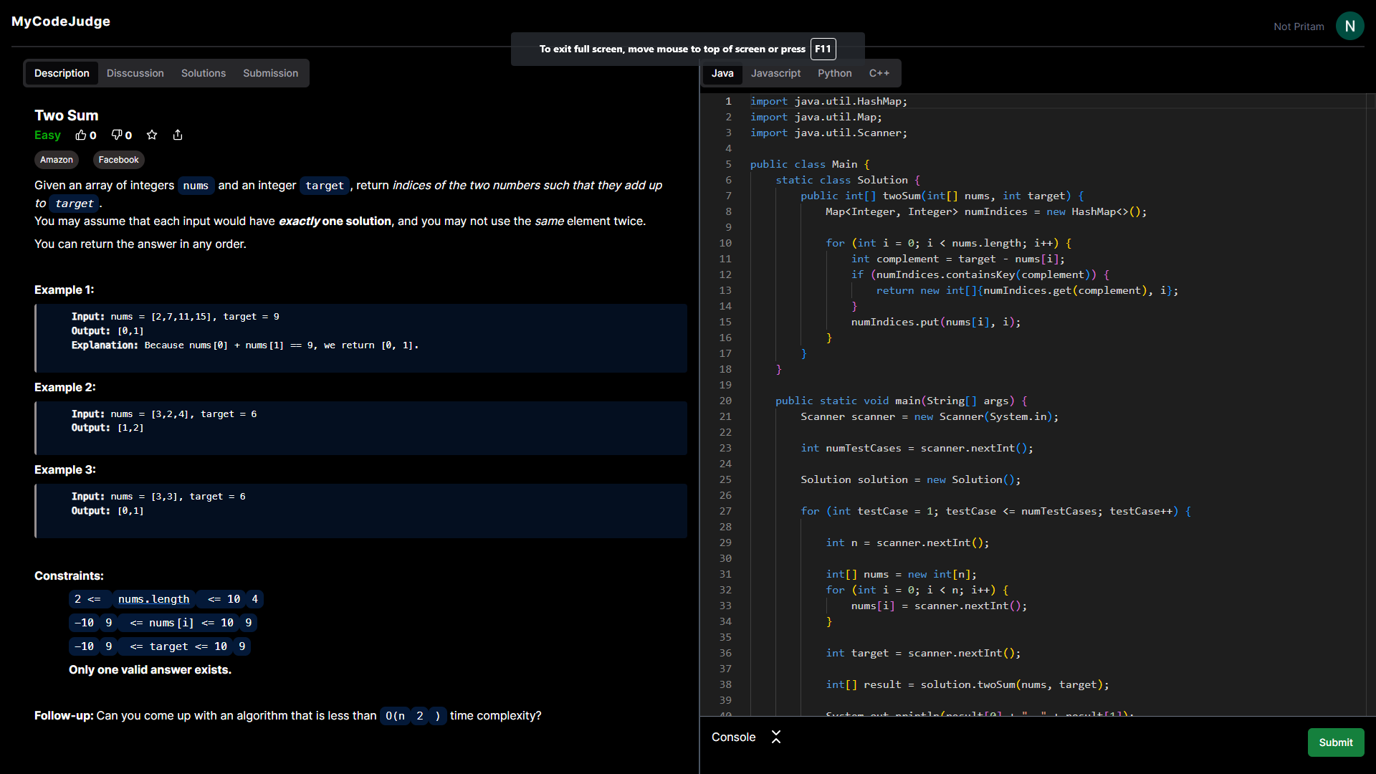The width and height of the screenshot is (1376, 774).
Task: Select the Python language tab
Action: tap(833, 73)
